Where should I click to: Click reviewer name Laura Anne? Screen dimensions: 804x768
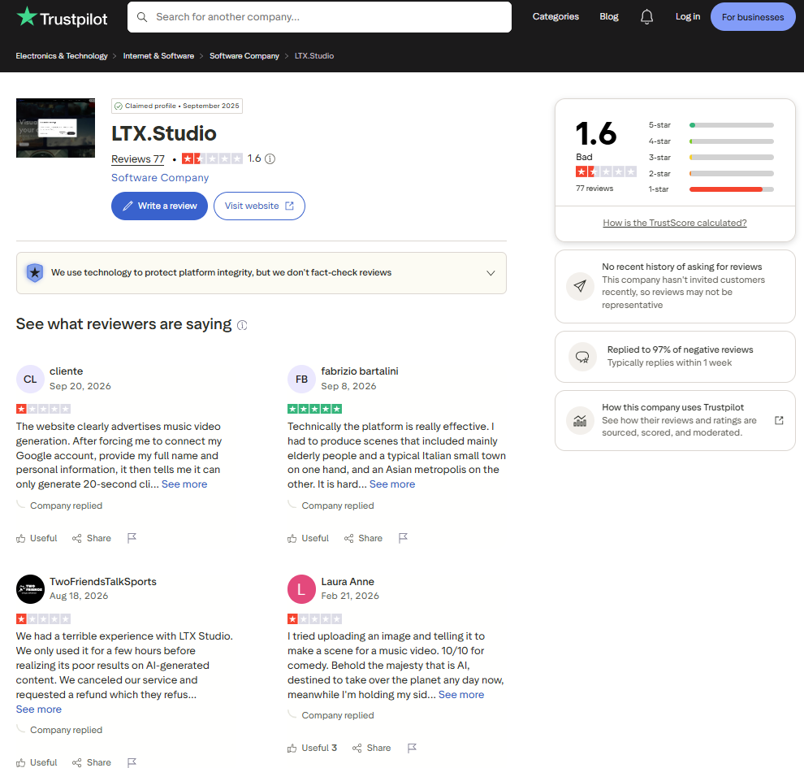pos(348,582)
